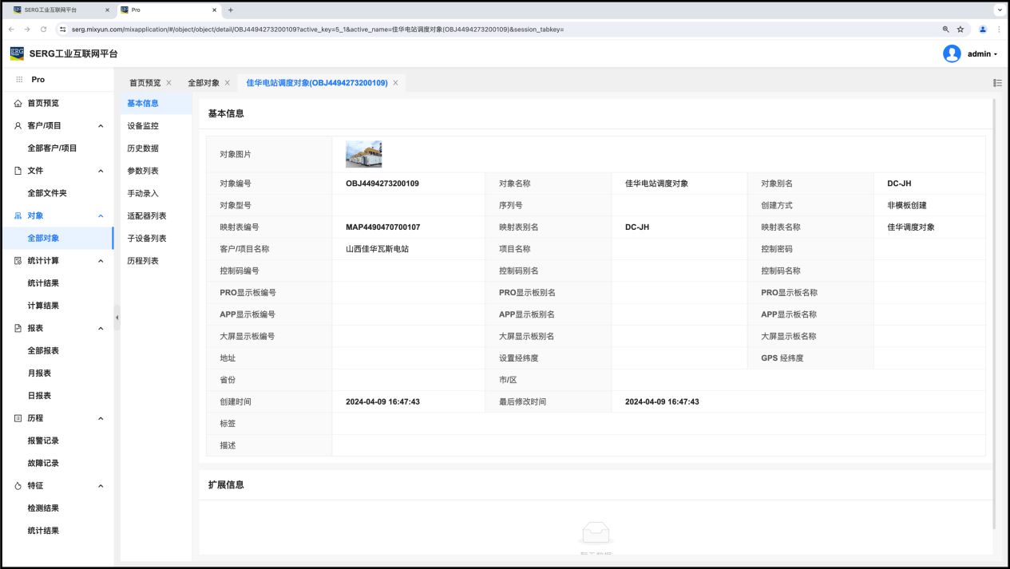Click the zoom magnifier icon in address bar
Viewport: 1010px width, 569px height.
[x=946, y=30]
